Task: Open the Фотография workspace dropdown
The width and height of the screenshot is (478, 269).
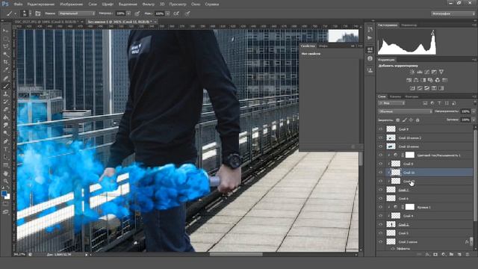Action: point(453,13)
